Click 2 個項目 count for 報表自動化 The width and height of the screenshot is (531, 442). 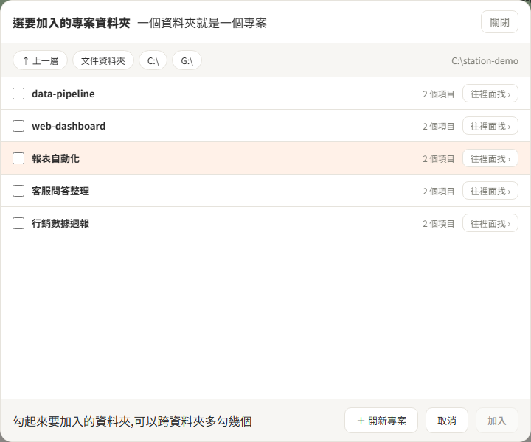point(438,159)
